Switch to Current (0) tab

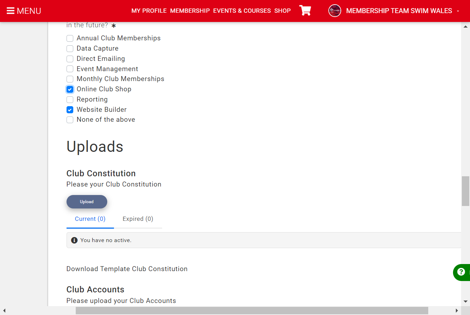pos(90,219)
